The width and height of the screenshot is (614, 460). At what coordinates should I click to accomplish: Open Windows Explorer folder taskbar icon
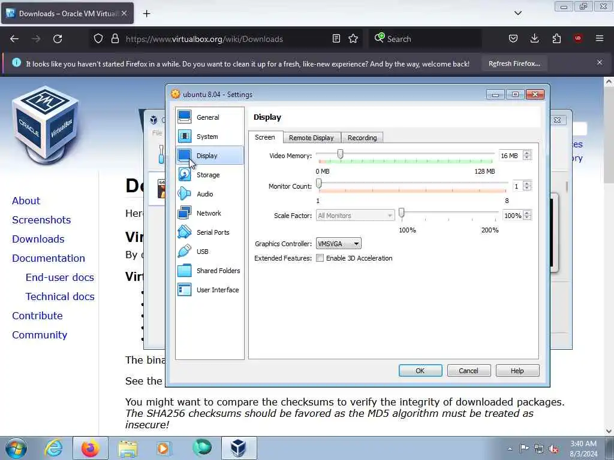click(128, 448)
